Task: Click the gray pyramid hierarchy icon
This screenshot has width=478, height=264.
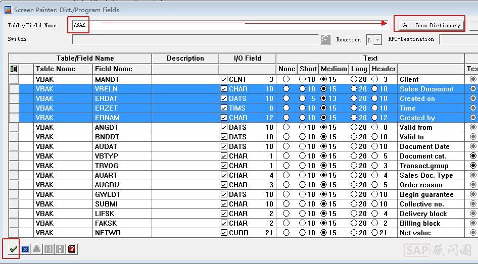Action: coord(37,249)
